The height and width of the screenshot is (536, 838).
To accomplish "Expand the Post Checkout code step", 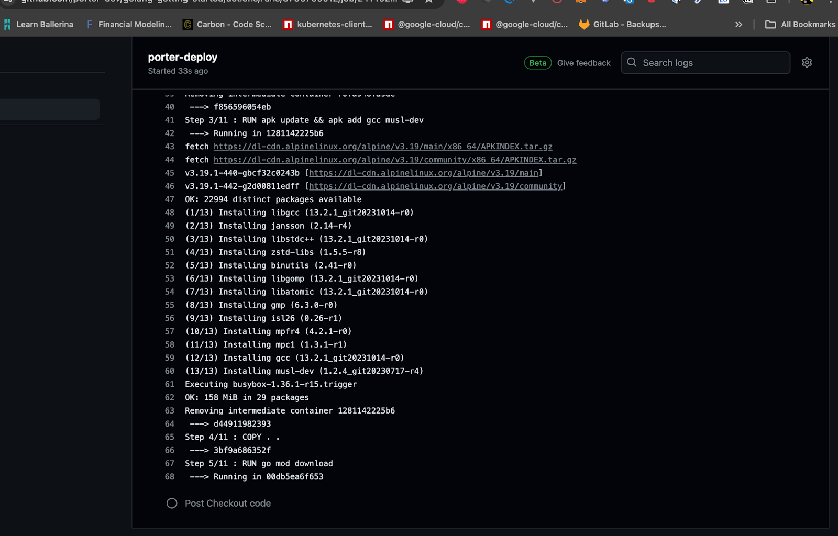I will (x=228, y=503).
